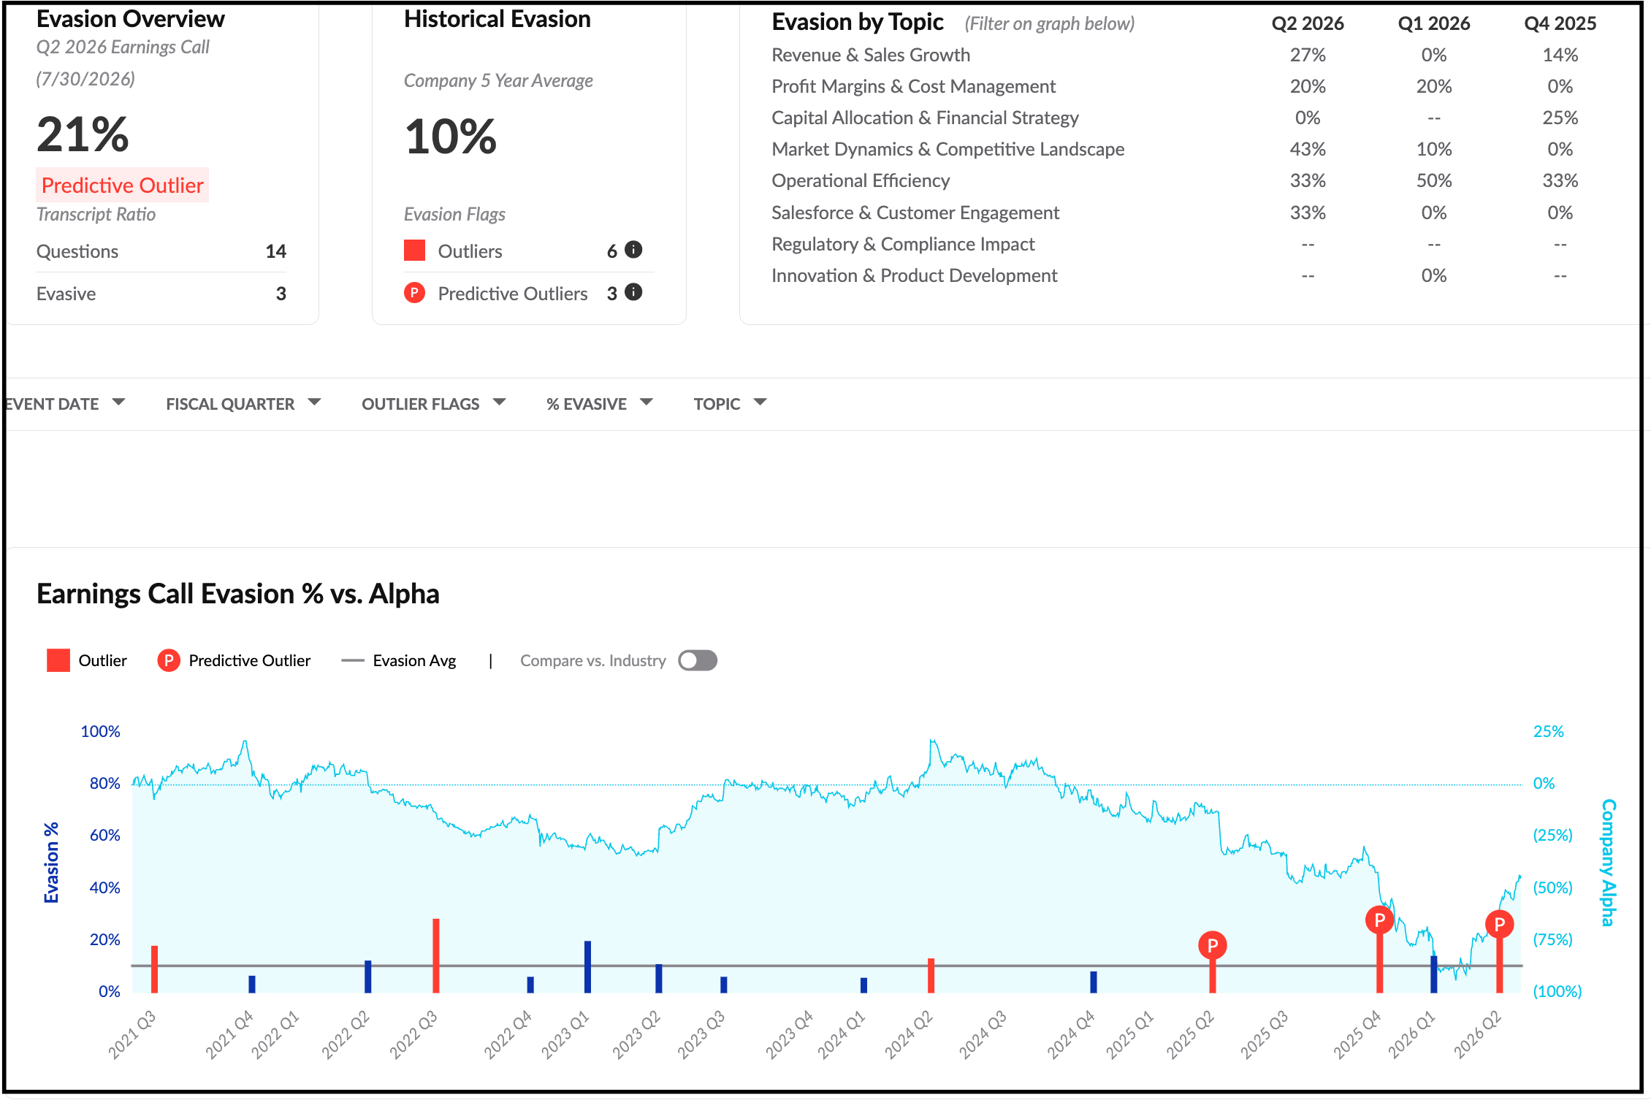
Task: Filter by Market Dynamics & Competitive Landscape
Action: pos(947,149)
